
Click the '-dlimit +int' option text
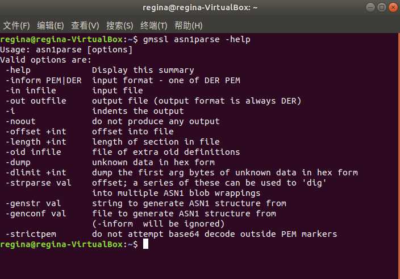tap(36, 173)
